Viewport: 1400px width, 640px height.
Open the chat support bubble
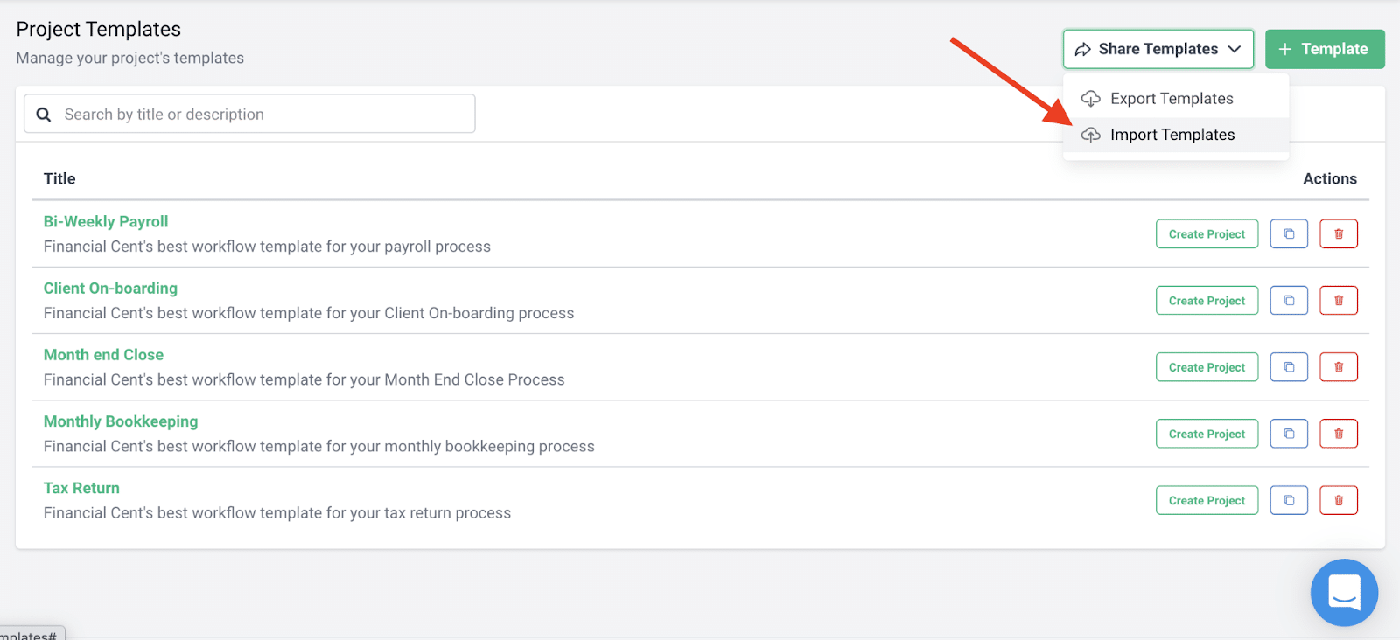(x=1344, y=593)
